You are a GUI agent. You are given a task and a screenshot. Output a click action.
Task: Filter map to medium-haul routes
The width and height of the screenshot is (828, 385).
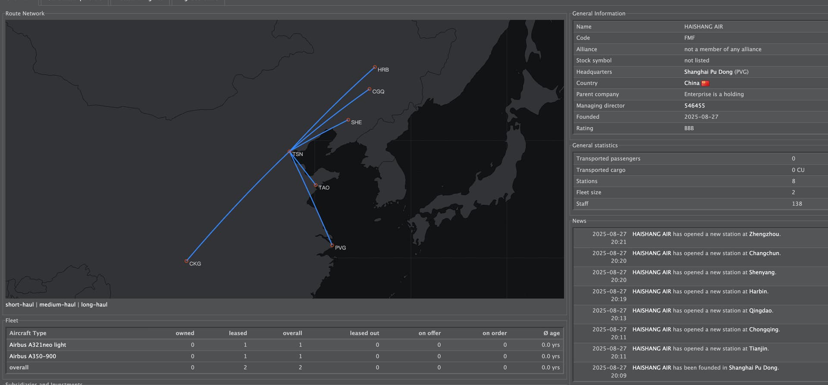pos(57,304)
